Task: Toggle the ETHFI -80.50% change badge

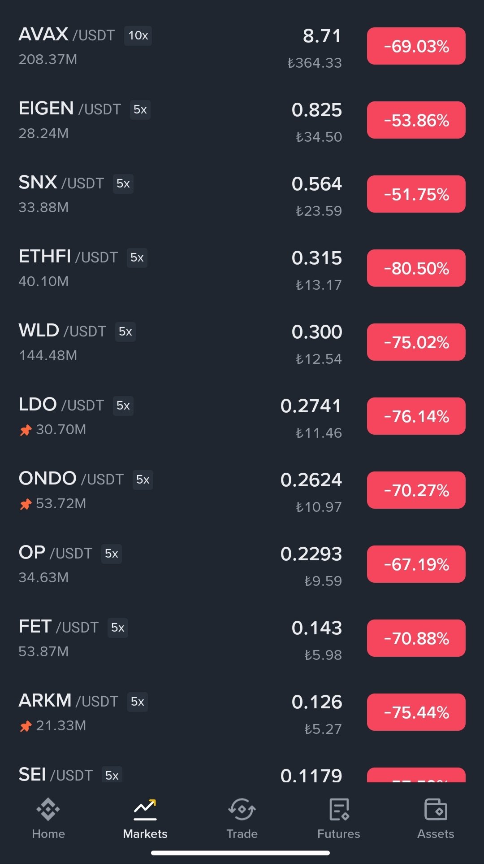Action: point(416,268)
